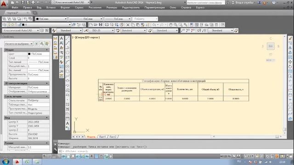Open the Классический AutoCAD workspace dropdown in toolbar
Image resolution: width=294 pixels, height=165 pixels.
pos(21,31)
